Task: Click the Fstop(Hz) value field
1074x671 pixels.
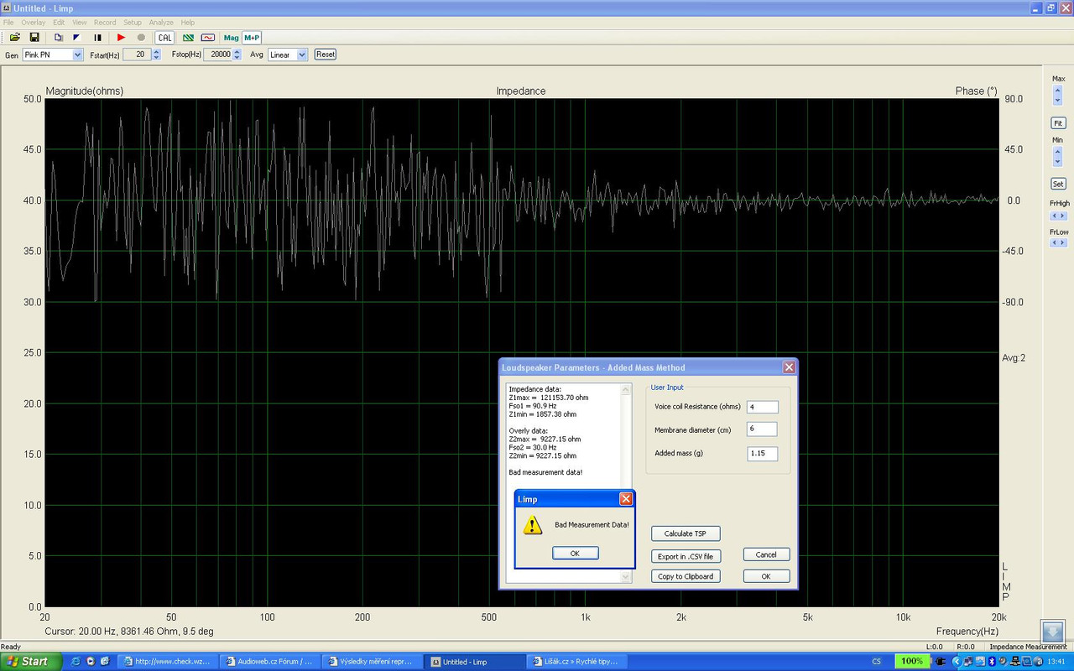Action: (x=218, y=55)
